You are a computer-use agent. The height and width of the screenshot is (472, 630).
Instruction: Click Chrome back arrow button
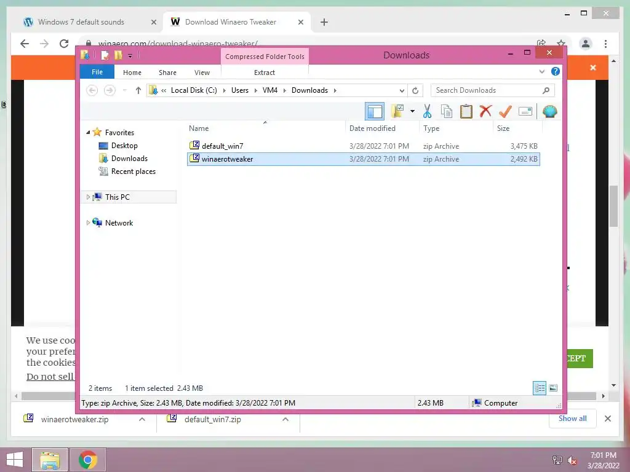25,44
